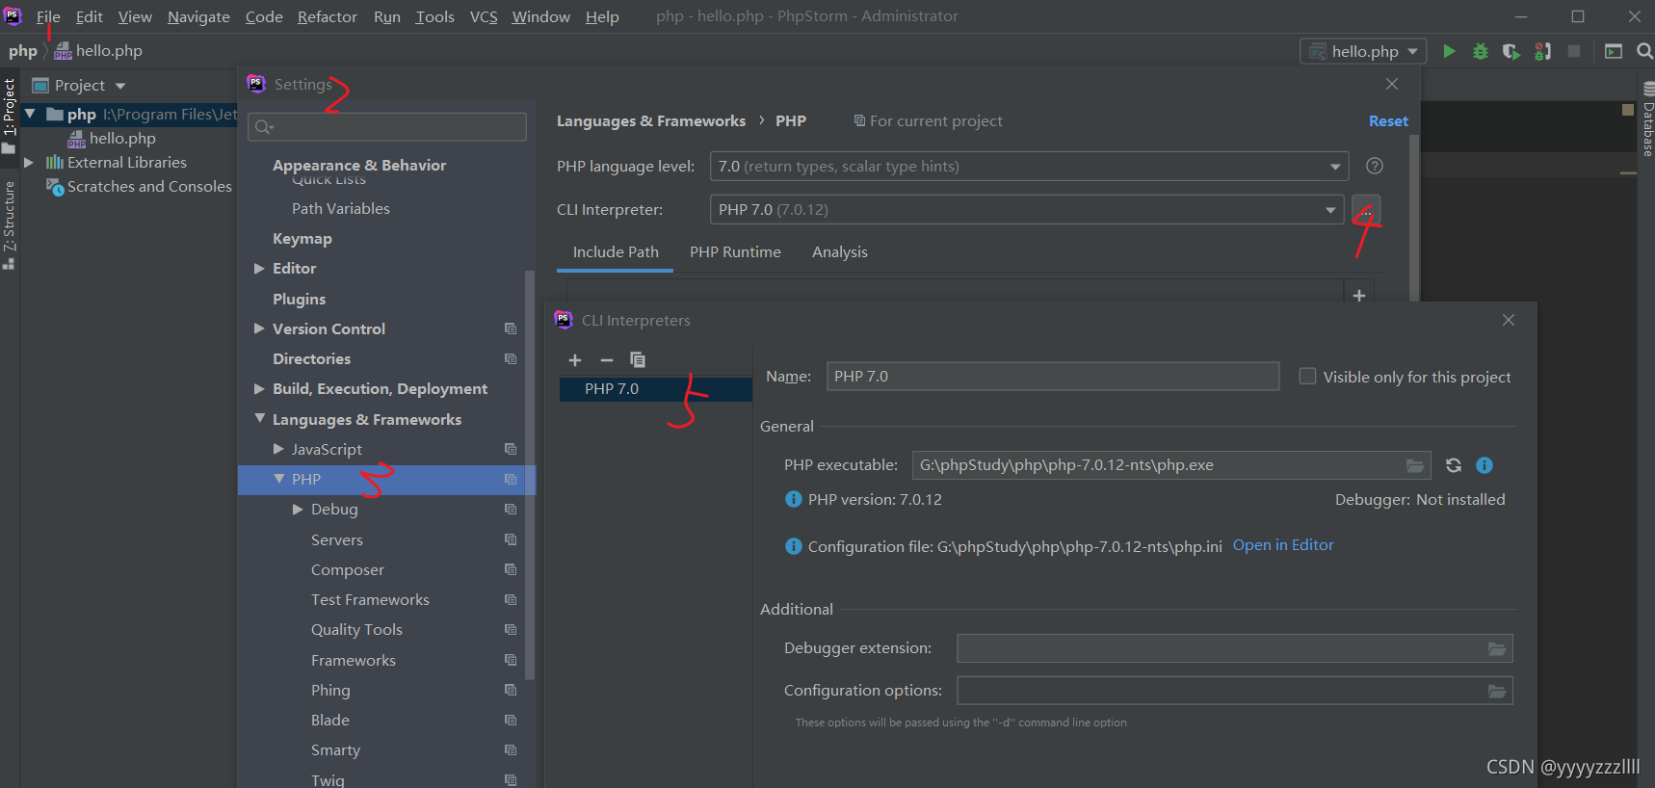This screenshot has width=1655, height=788.
Task: Browse for PHP executable folder icon
Action: (x=1415, y=465)
